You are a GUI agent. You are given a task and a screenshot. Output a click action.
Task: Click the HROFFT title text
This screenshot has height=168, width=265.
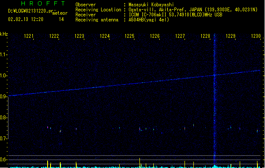point(43,3)
